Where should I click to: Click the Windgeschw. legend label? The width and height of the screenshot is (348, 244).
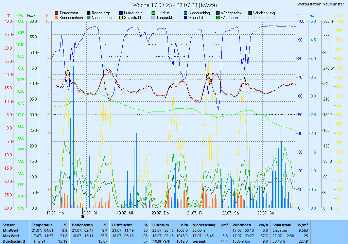[232, 13]
